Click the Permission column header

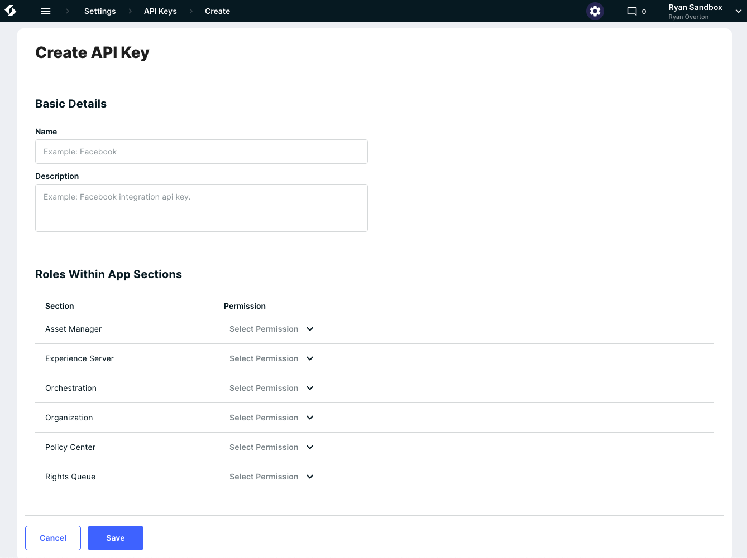tap(245, 306)
